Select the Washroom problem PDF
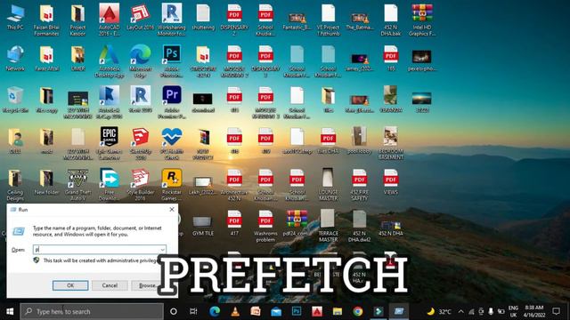The image size is (570, 320). [265, 227]
